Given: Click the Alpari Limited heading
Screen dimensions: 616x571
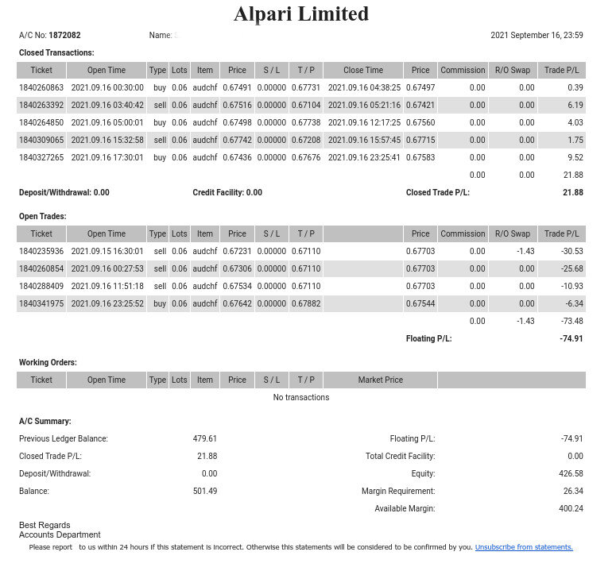Looking at the screenshot, I should tap(301, 14).
